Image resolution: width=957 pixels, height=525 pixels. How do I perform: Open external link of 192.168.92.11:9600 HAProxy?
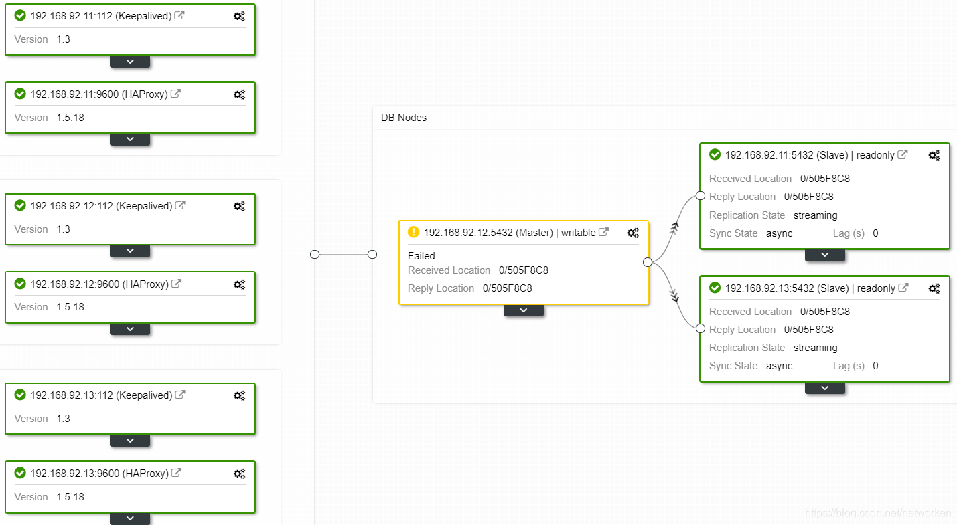(x=175, y=94)
